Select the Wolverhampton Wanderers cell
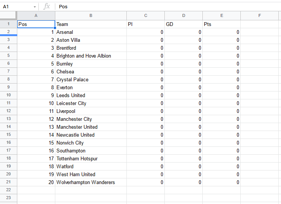 click(91, 182)
